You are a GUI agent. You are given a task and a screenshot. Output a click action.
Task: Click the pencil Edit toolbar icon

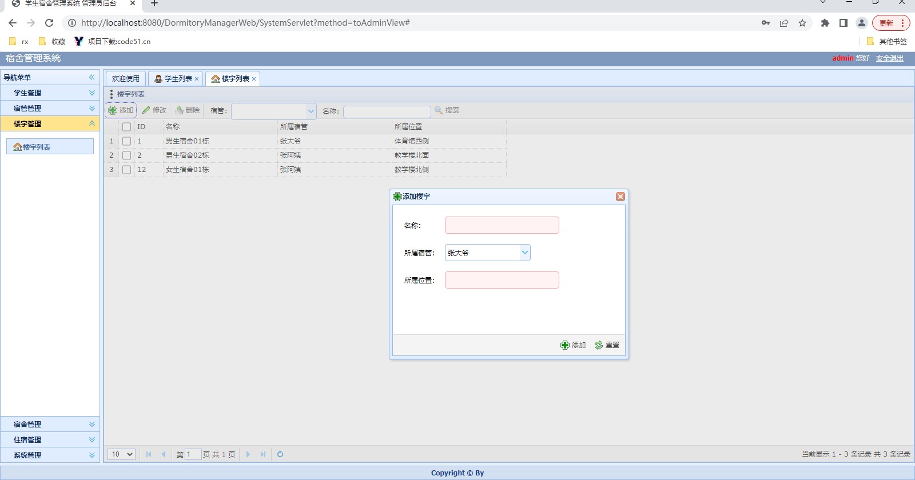[146, 110]
